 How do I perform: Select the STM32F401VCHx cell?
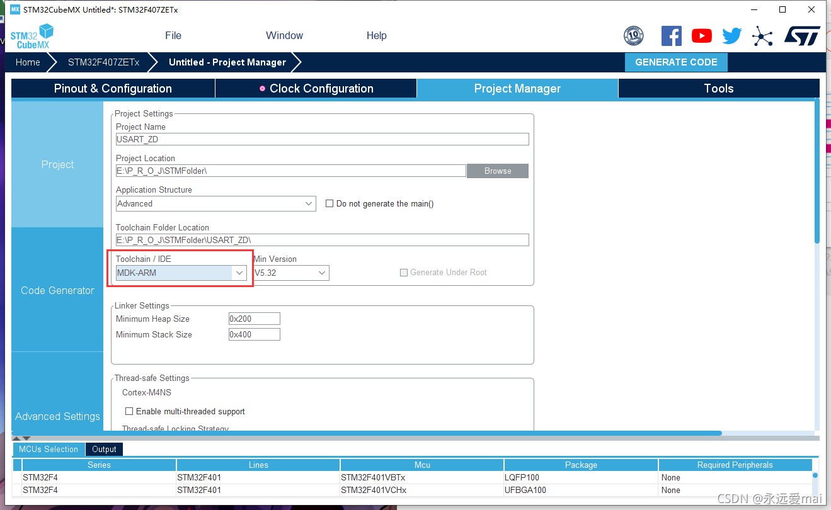coord(422,490)
